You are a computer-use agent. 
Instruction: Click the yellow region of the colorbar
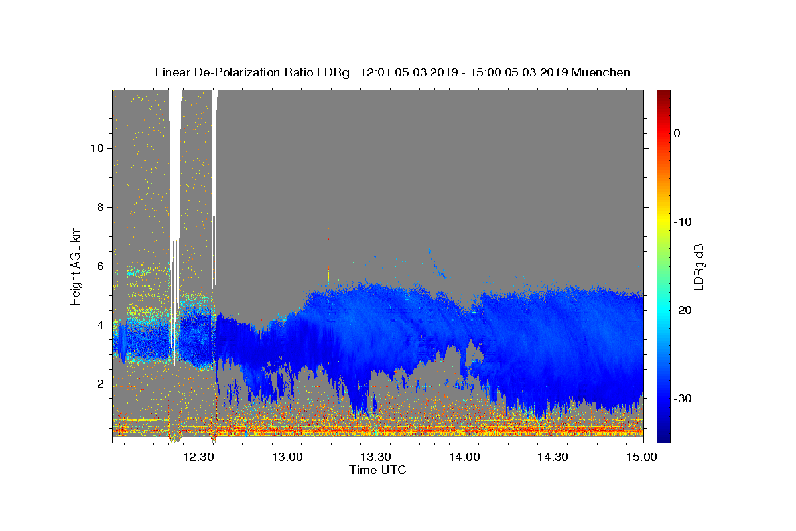[663, 222]
